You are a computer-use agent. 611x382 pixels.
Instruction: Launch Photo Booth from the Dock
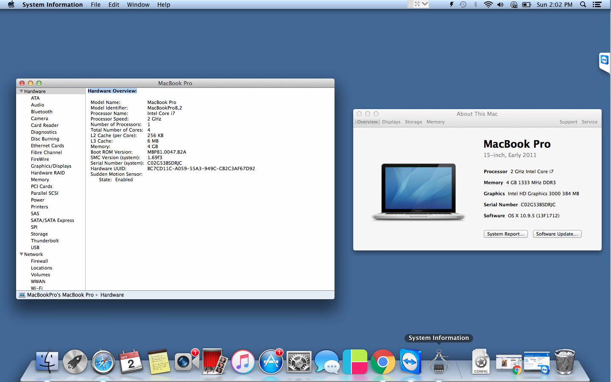tap(215, 361)
